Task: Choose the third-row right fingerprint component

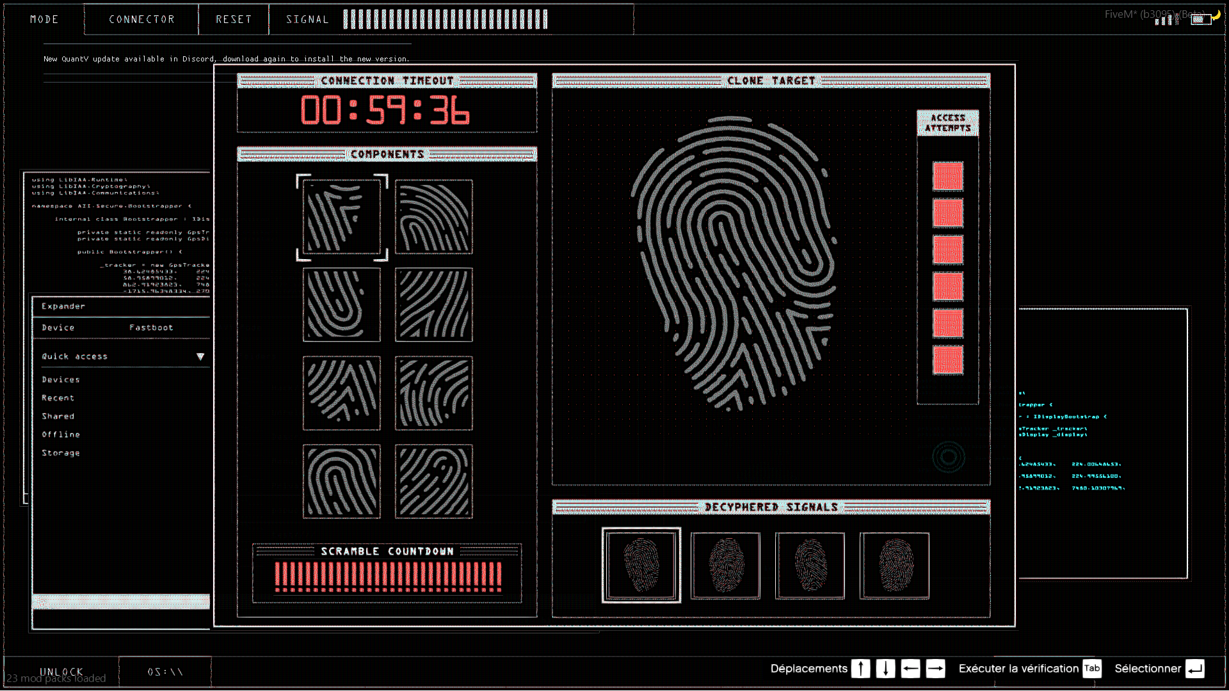Action: 433,393
